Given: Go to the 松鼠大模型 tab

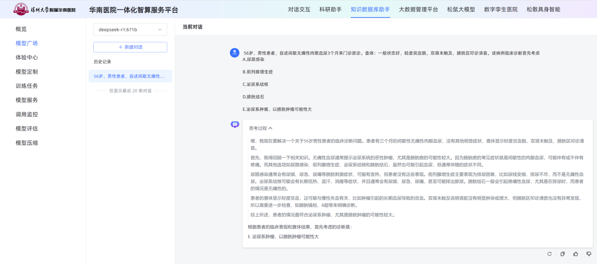Looking at the screenshot, I should pyautogui.click(x=461, y=9).
